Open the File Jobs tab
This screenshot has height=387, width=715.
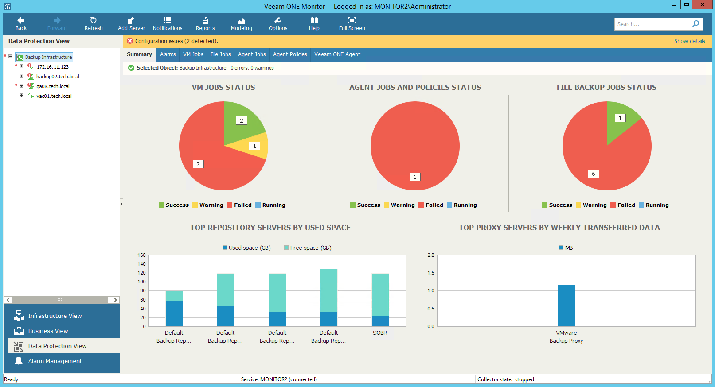221,54
